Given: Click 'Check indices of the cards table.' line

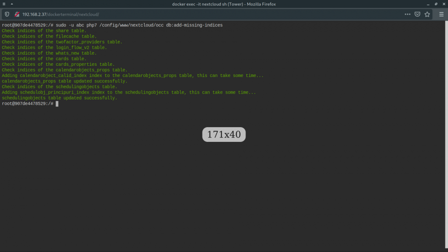Looking at the screenshot, I should (44, 59).
